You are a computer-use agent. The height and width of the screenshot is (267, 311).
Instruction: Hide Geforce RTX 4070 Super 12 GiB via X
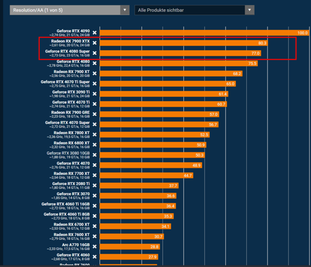point(95,124)
